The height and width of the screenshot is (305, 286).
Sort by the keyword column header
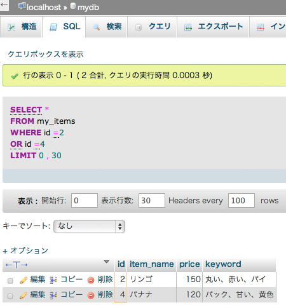point(223,264)
